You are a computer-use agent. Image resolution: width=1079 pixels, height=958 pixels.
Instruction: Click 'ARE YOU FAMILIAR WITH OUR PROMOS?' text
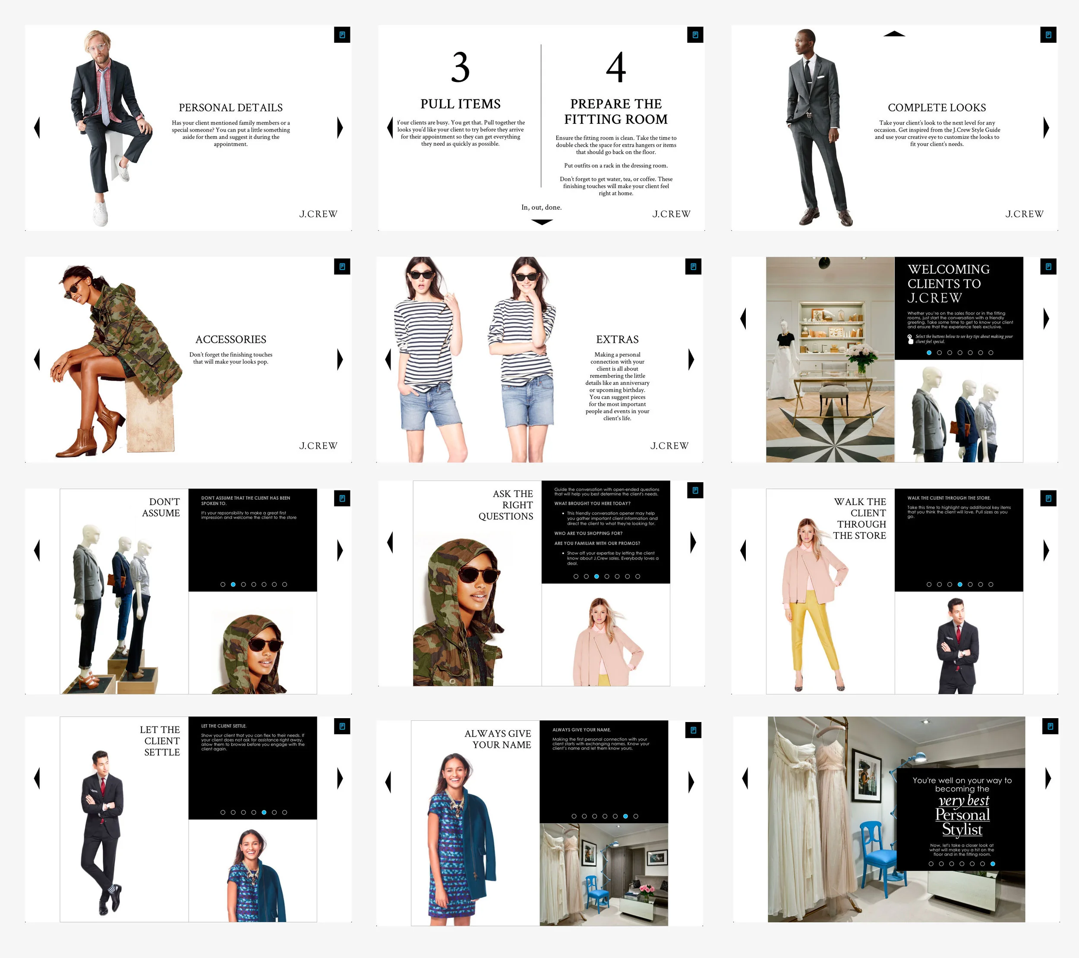(x=597, y=543)
